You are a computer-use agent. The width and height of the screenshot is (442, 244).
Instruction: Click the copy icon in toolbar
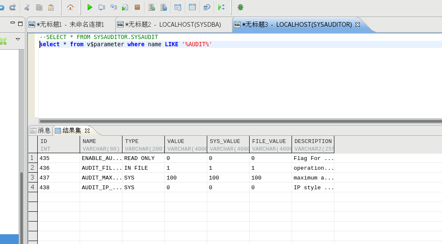pos(39,7)
